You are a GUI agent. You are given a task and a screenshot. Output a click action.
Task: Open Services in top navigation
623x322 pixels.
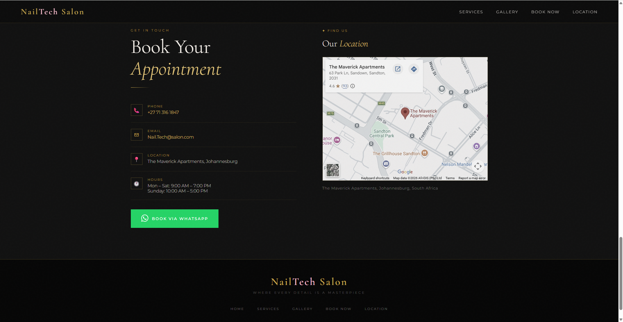(471, 12)
